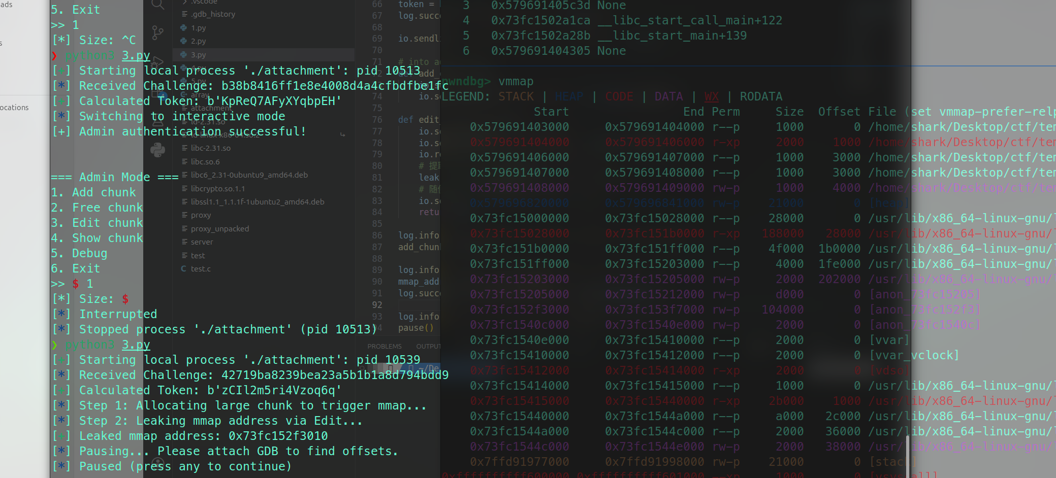Open the Search view in VS Code activity bar

click(158, 5)
